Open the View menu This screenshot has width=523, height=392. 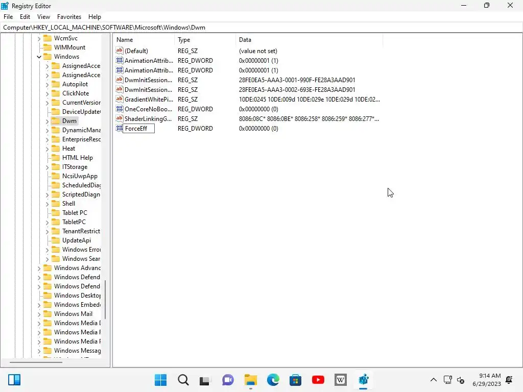pos(43,17)
